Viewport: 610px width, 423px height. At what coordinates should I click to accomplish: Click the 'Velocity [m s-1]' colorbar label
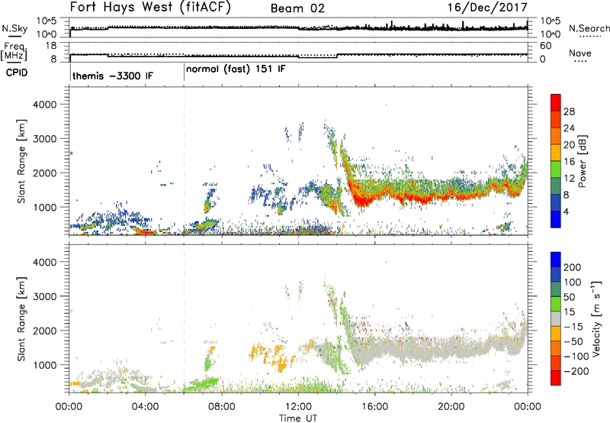(596, 318)
